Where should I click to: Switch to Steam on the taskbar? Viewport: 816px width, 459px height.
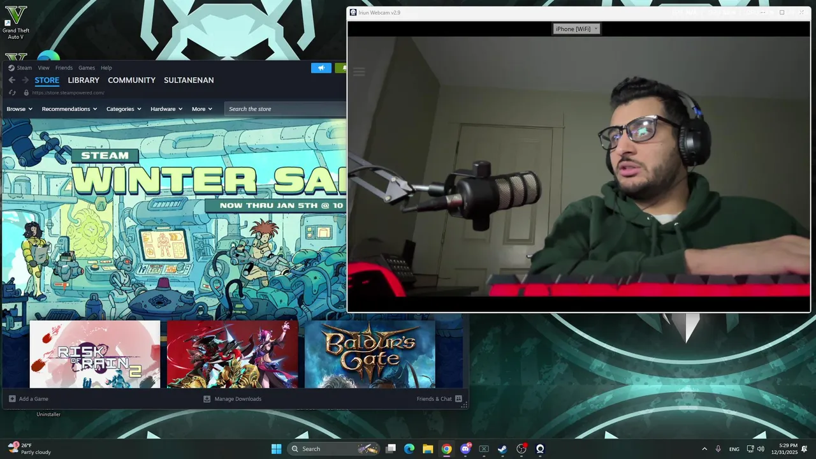[502, 449]
